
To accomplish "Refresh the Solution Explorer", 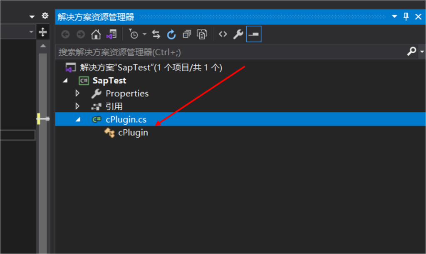I will click(171, 35).
